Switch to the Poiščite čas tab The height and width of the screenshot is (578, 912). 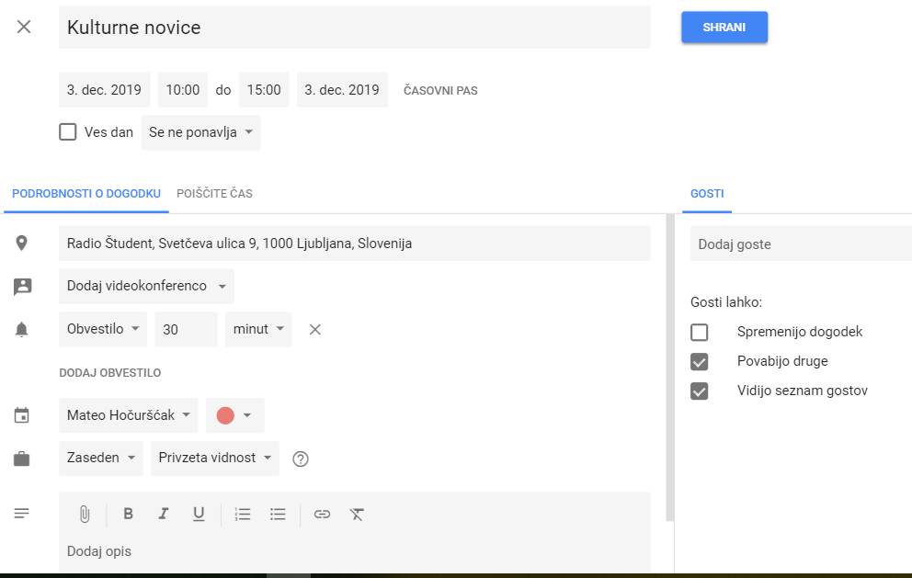click(x=214, y=194)
